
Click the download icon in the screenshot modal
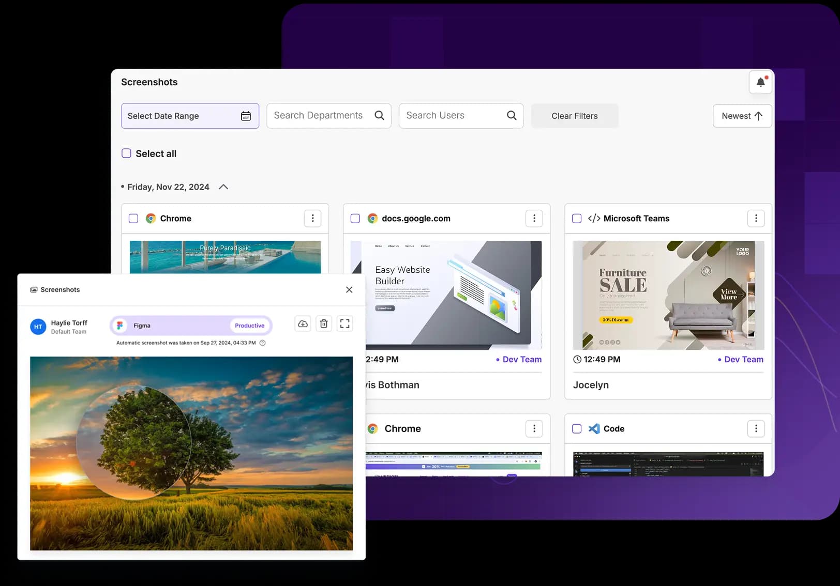pos(303,323)
